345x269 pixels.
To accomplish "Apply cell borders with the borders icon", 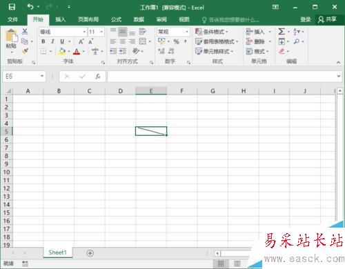I will point(43,51).
